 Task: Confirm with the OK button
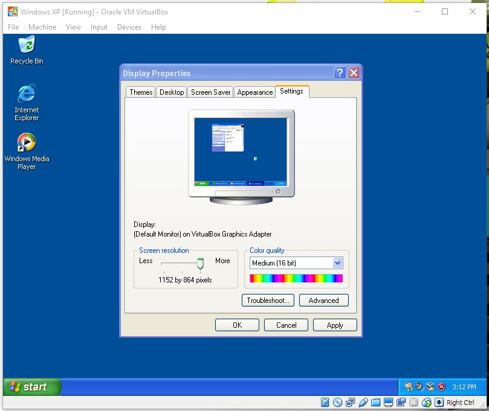(237, 325)
